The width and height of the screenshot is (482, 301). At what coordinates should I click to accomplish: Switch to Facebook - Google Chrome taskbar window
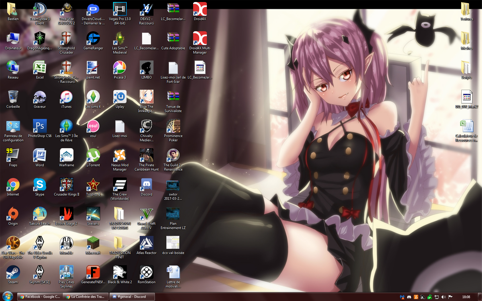[x=40, y=297]
